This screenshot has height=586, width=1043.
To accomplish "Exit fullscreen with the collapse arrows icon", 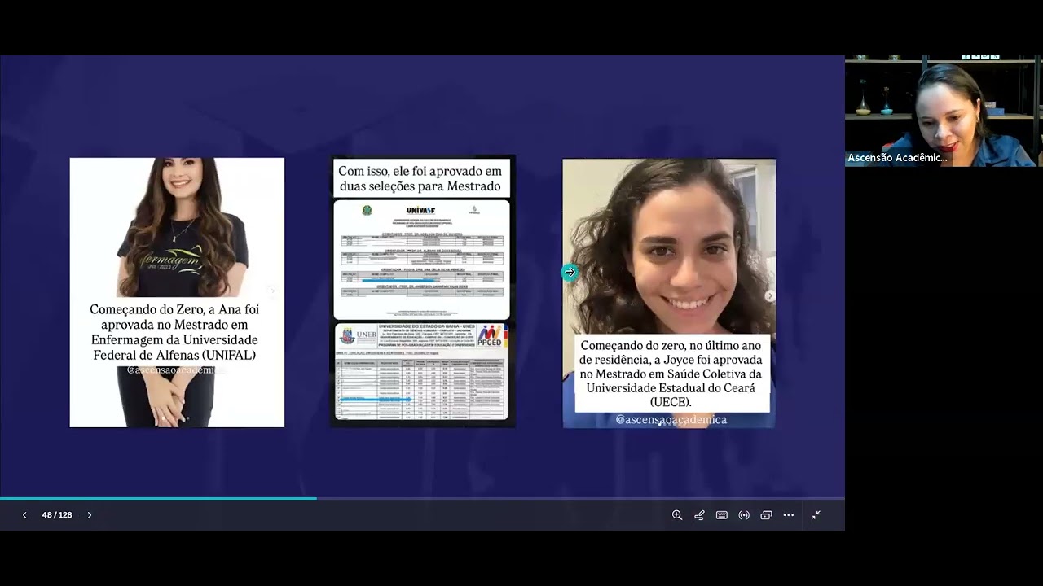I will pos(816,515).
